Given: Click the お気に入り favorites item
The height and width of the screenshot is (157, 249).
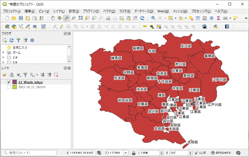Looking at the screenshot, I should [20, 47].
